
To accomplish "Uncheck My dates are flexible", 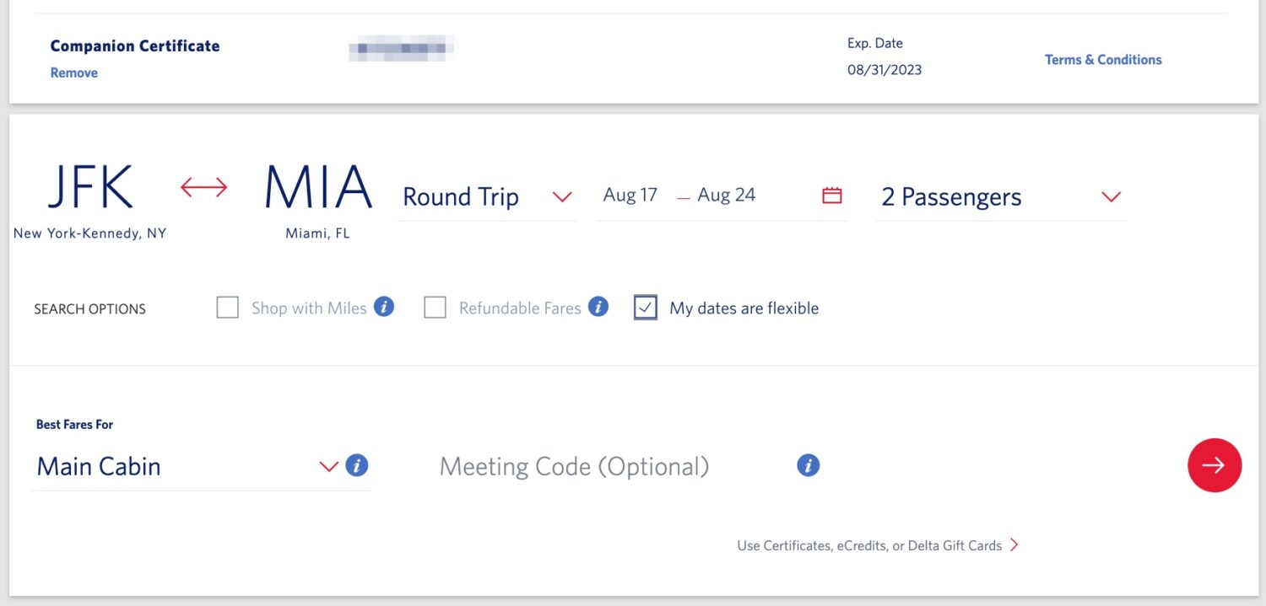I will (x=646, y=307).
